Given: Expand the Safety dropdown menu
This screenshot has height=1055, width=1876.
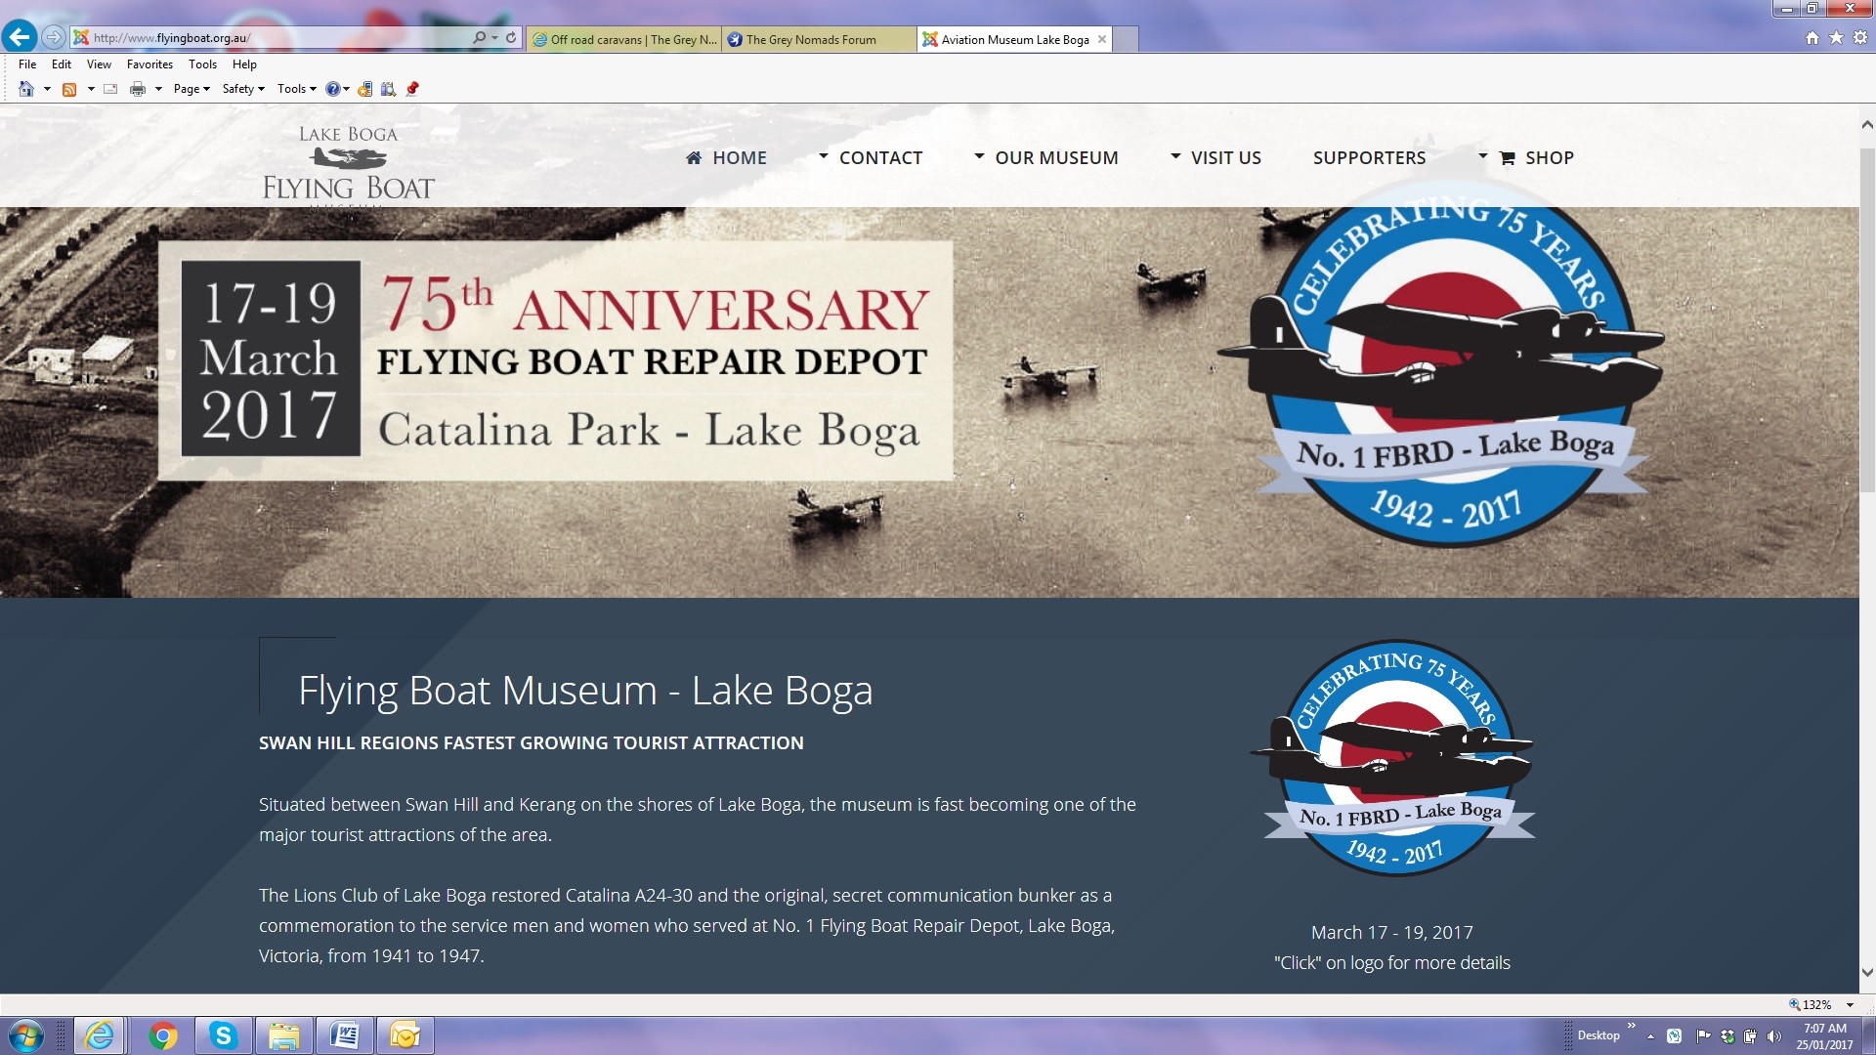Looking at the screenshot, I should [x=243, y=89].
